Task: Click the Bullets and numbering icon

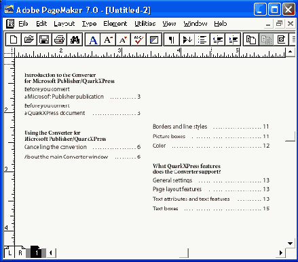Action: [x=202, y=39]
